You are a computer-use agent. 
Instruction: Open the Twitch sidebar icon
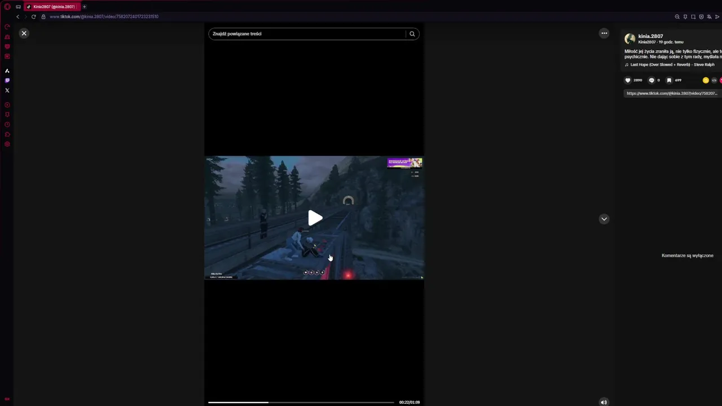(x=7, y=81)
